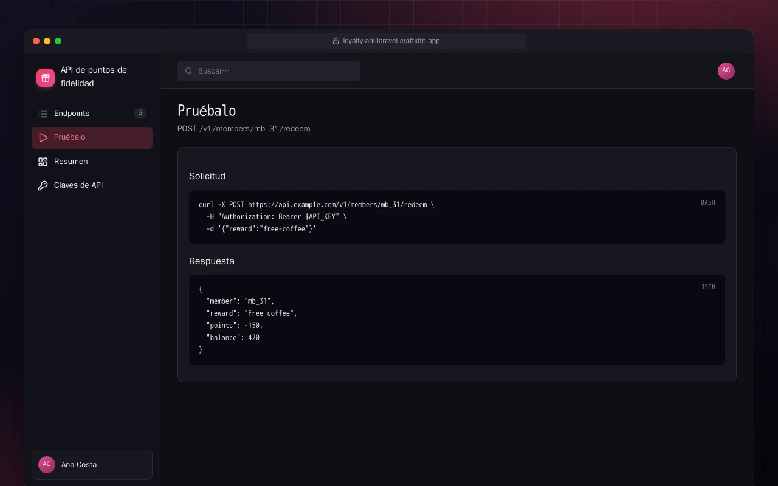This screenshot has height=486, width=778.
Task: Click the Authorization Bearer header line
Action: pos(277,217)
